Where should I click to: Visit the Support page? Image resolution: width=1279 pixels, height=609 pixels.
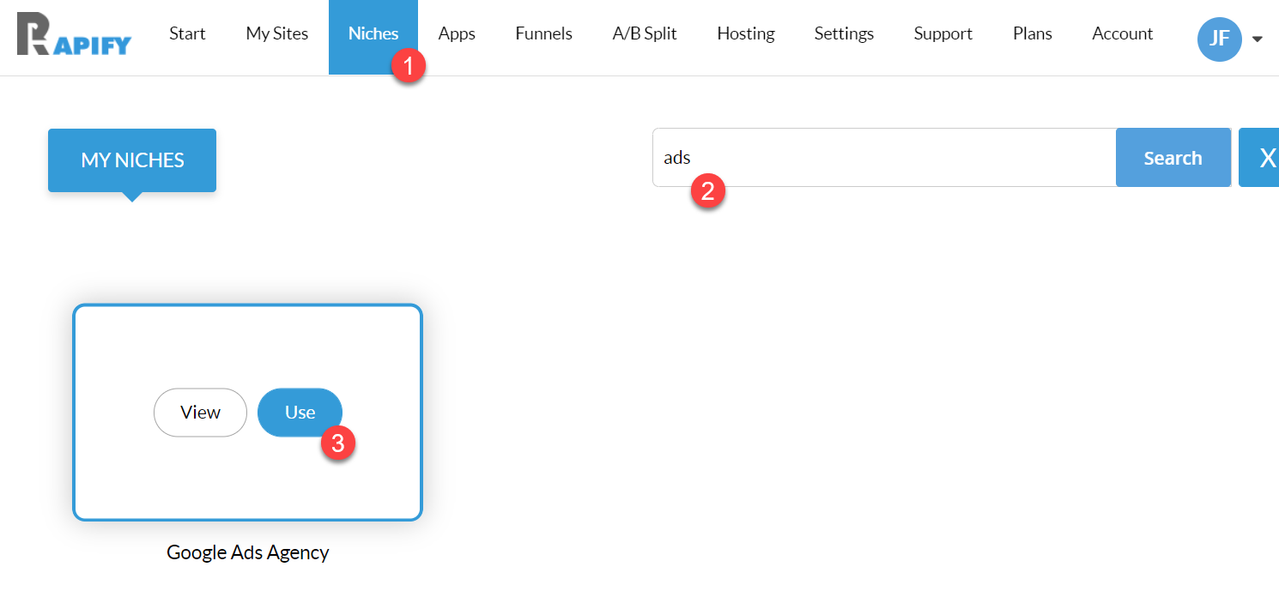[943, 34]
